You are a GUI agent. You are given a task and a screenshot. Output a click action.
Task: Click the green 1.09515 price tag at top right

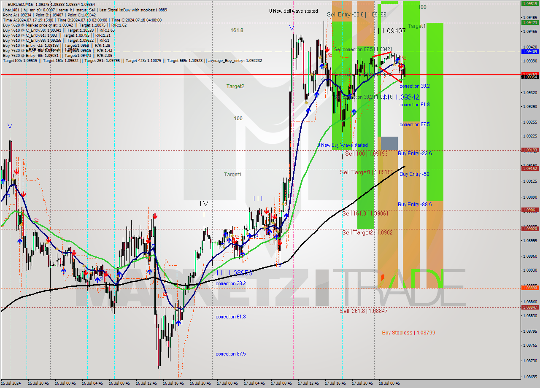point(529,3)
